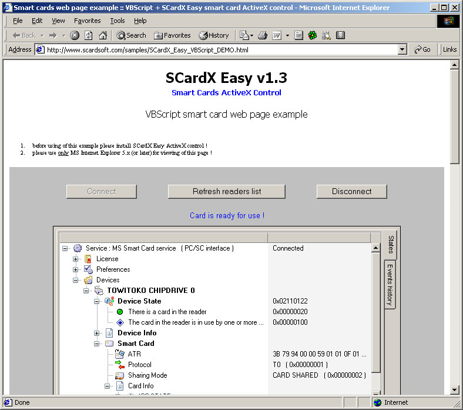Image resolution: width=463 pixels, height=410 pixels.
Task: Click the last toolbar icon after ICQ
Action: click(340, 35)
